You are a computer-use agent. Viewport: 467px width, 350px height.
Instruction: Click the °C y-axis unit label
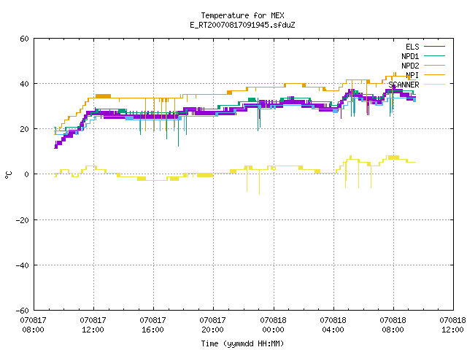point(9,175)
